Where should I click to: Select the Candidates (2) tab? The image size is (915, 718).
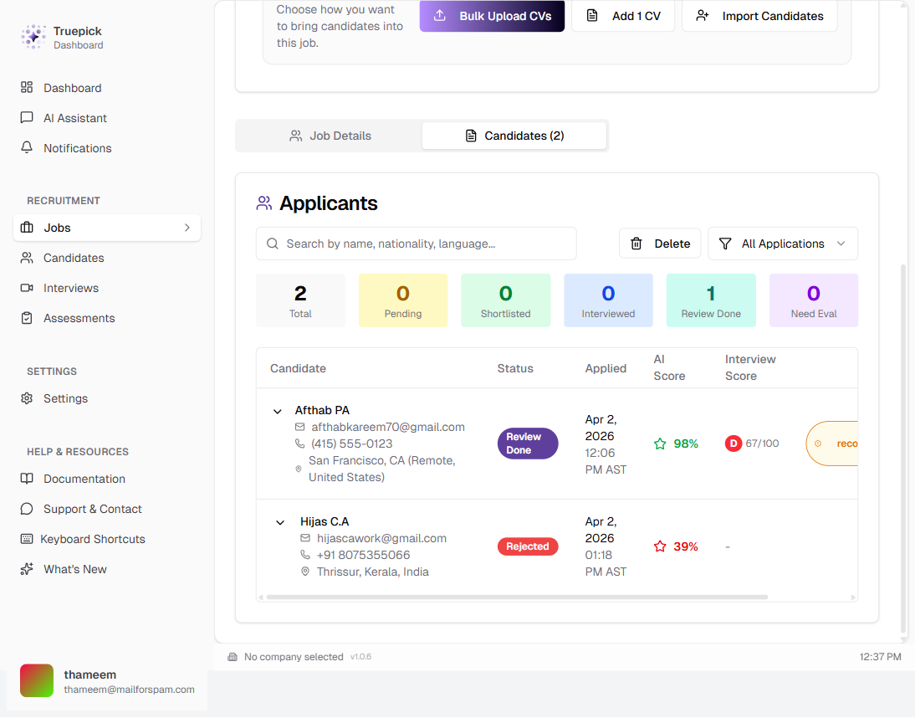click(514, 136)
